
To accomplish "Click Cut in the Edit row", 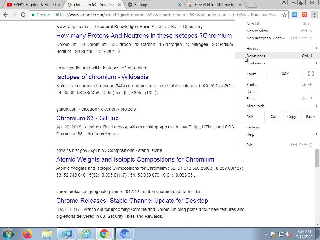I will click(x=273, y=117).
